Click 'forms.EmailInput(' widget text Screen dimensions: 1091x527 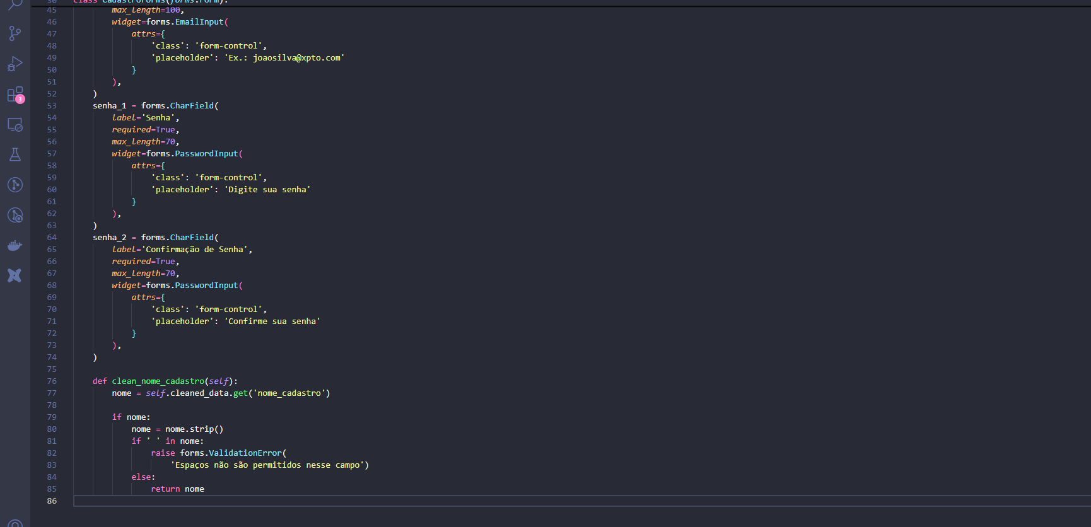tap(187, 22)
